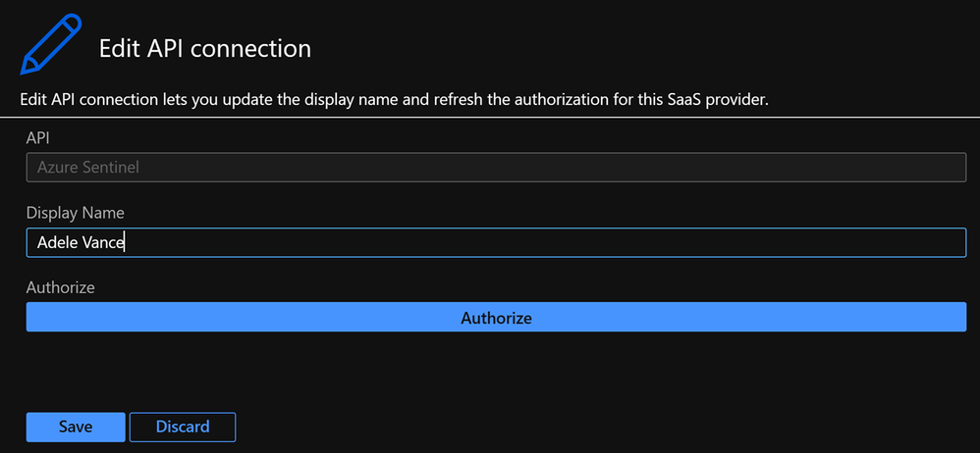Click the "Authorize" label above the button
This screenshot has height=453, width=980.
tap(60, 287)
